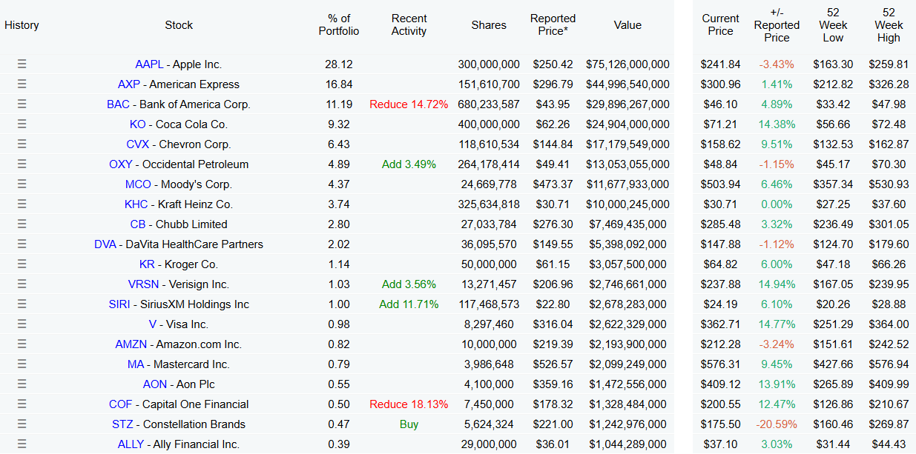
Task: Open history icon for Verisign Inc. row
Action: pyautogui.click(x=22, y=284)
